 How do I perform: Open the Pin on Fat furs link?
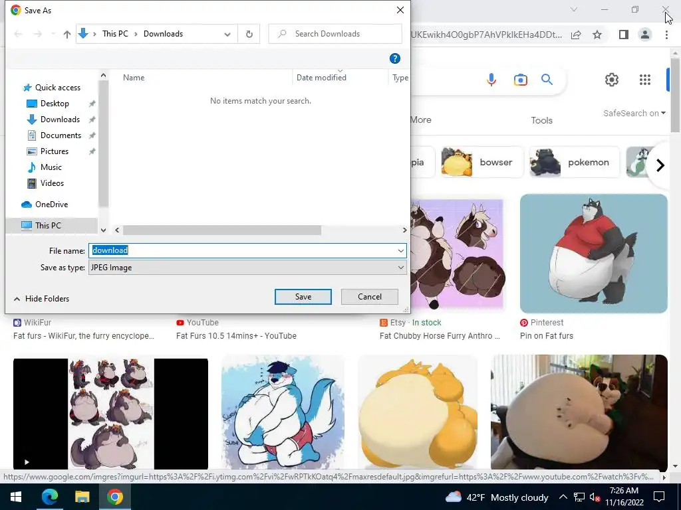(547, 336)
